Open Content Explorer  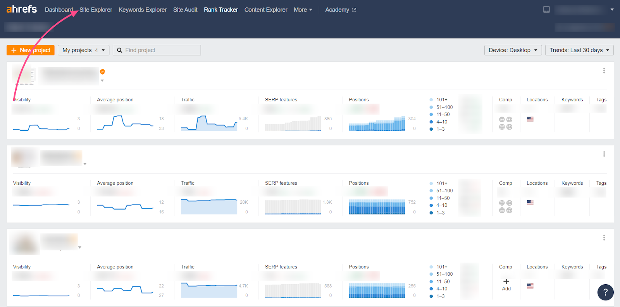[266, 10]
